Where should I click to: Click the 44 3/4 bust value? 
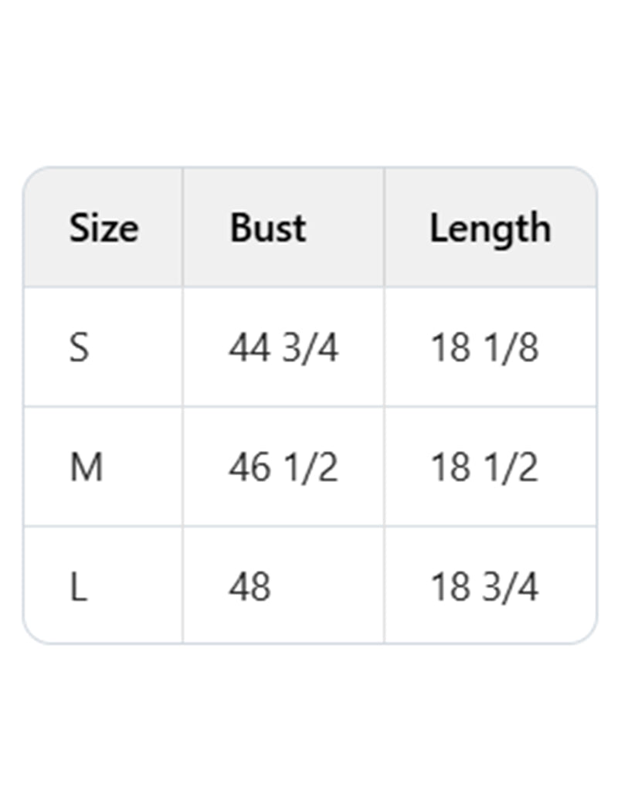click(283, 348)
